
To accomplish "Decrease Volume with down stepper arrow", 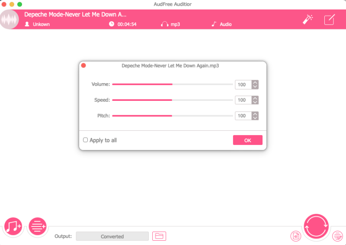I will [x=255, y=87].
